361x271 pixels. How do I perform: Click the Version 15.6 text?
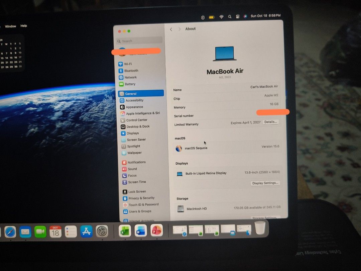(270, 146)
